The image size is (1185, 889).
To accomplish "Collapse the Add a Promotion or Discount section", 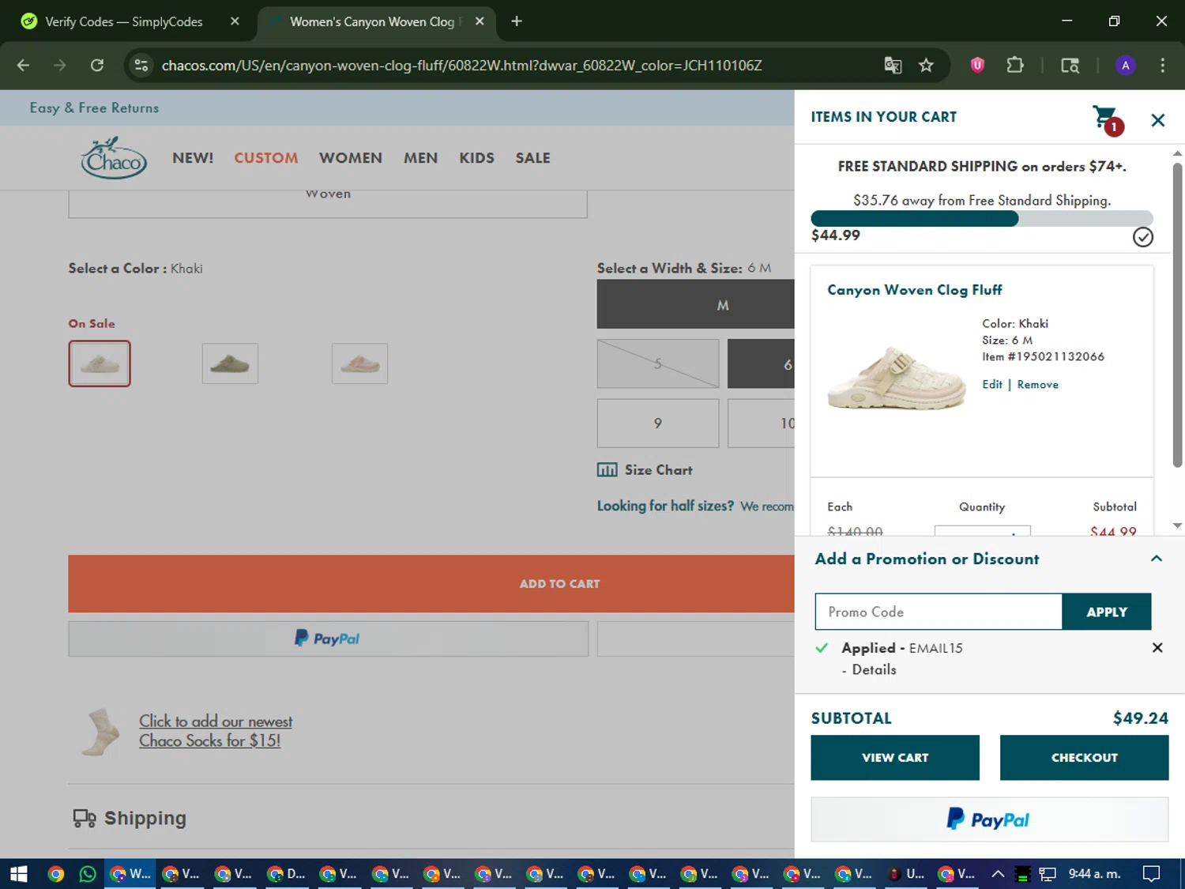I will (x=1156, y=559).
